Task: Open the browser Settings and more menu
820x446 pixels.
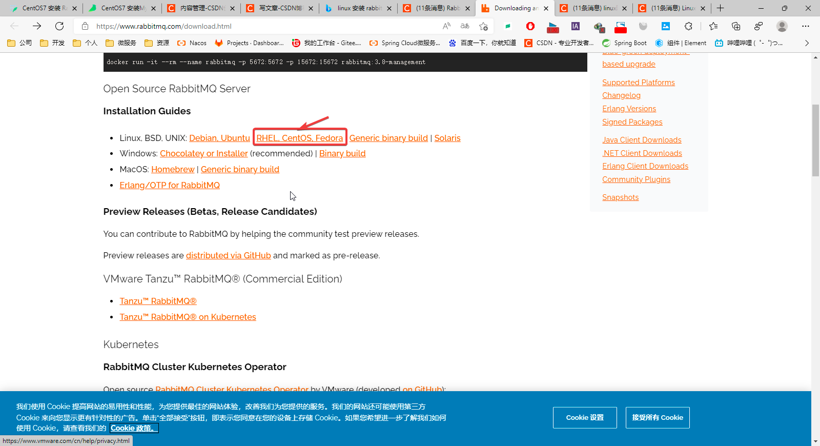Action: [806, 26]
